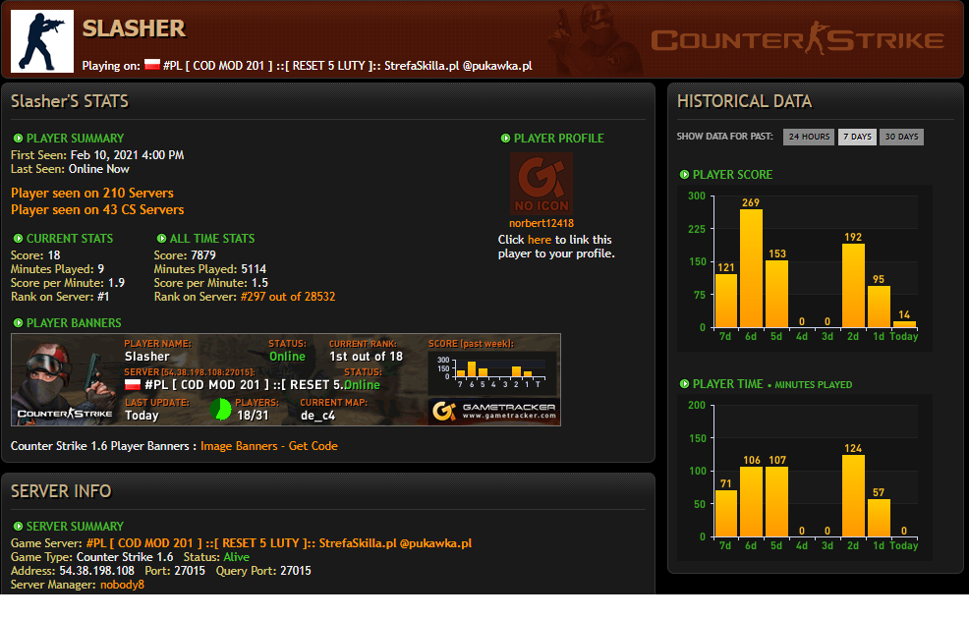
Task: Open Image Banners - Get Code link
Action: tap(269, 446)
